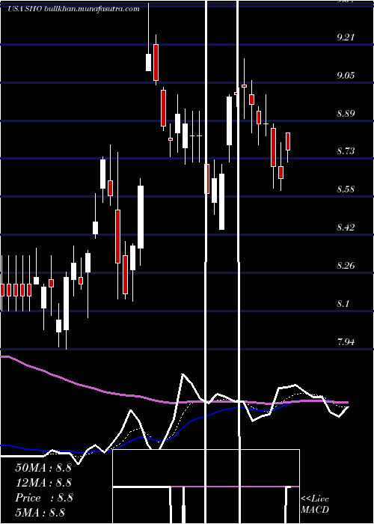Click the 9.05 price axis label
374x524 pixels.
pyautogui.click(x=346, y=75)
